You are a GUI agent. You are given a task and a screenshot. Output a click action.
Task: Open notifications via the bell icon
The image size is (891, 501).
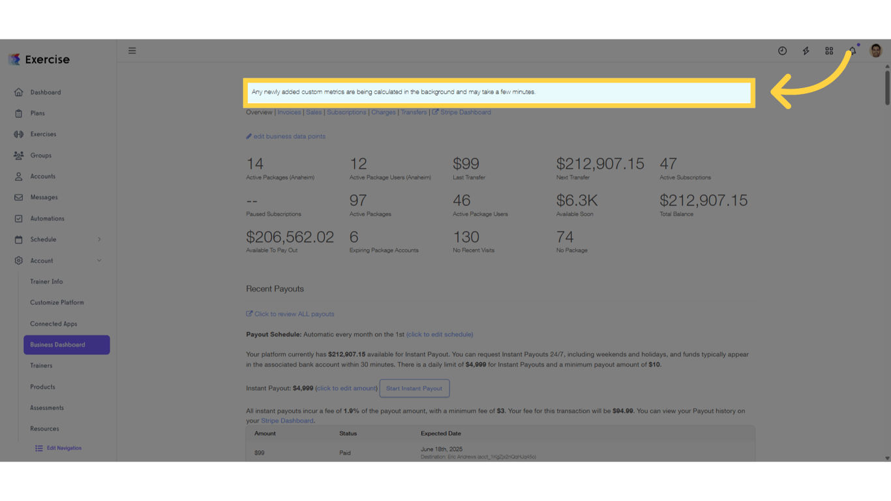click(852, 50)
